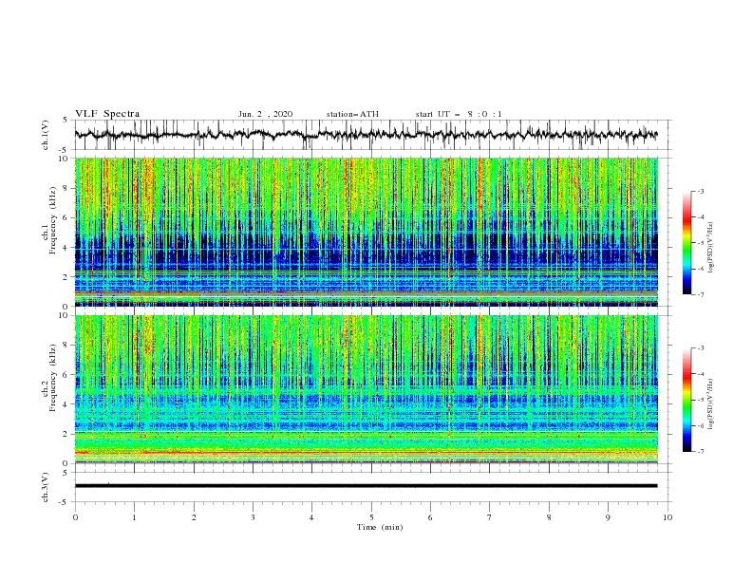Click the "5" tick on ch.1(V) axis
This screenshot has width=752, height=581.
tap(66, 121)
